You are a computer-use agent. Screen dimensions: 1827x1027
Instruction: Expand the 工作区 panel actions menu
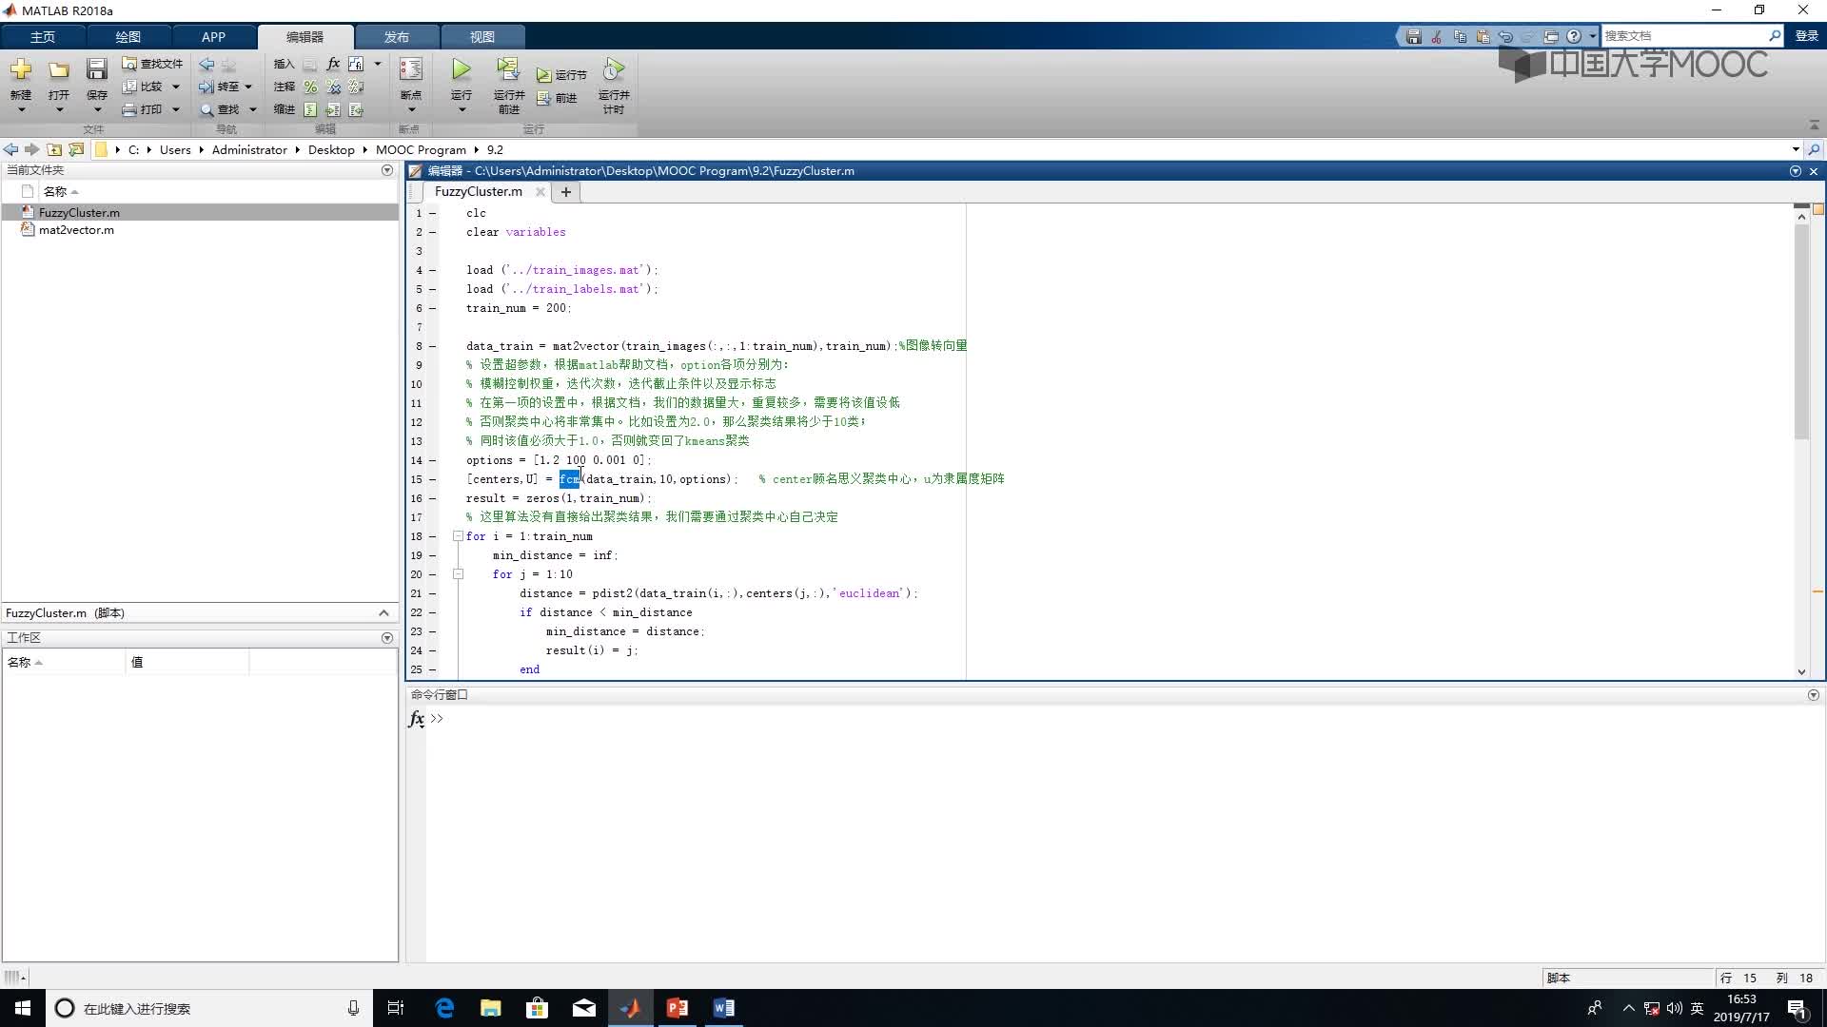(386, 638)
